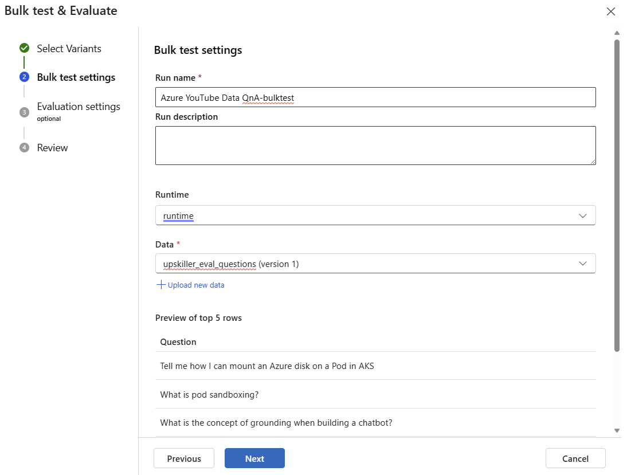
Task: Click the plus icon beside Upload new data
Action: coord(161,285)
